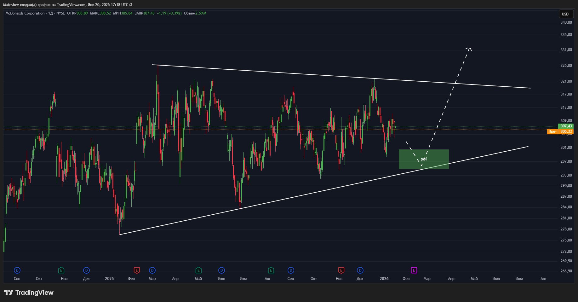
Task: Open the green earnings marker above Май 2025
Action: click(x=198, y=270)
